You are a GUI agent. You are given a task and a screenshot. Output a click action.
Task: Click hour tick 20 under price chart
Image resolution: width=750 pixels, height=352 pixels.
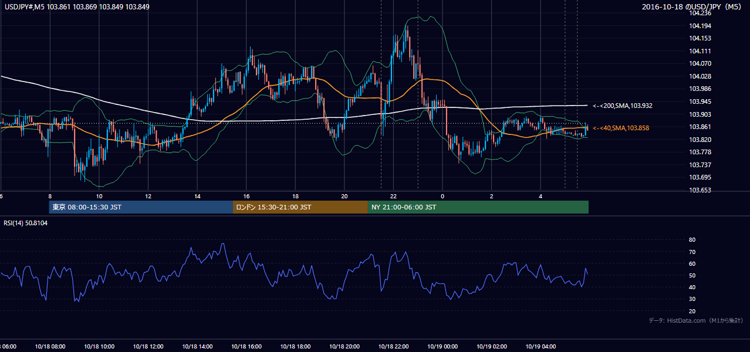click(344, 197)
